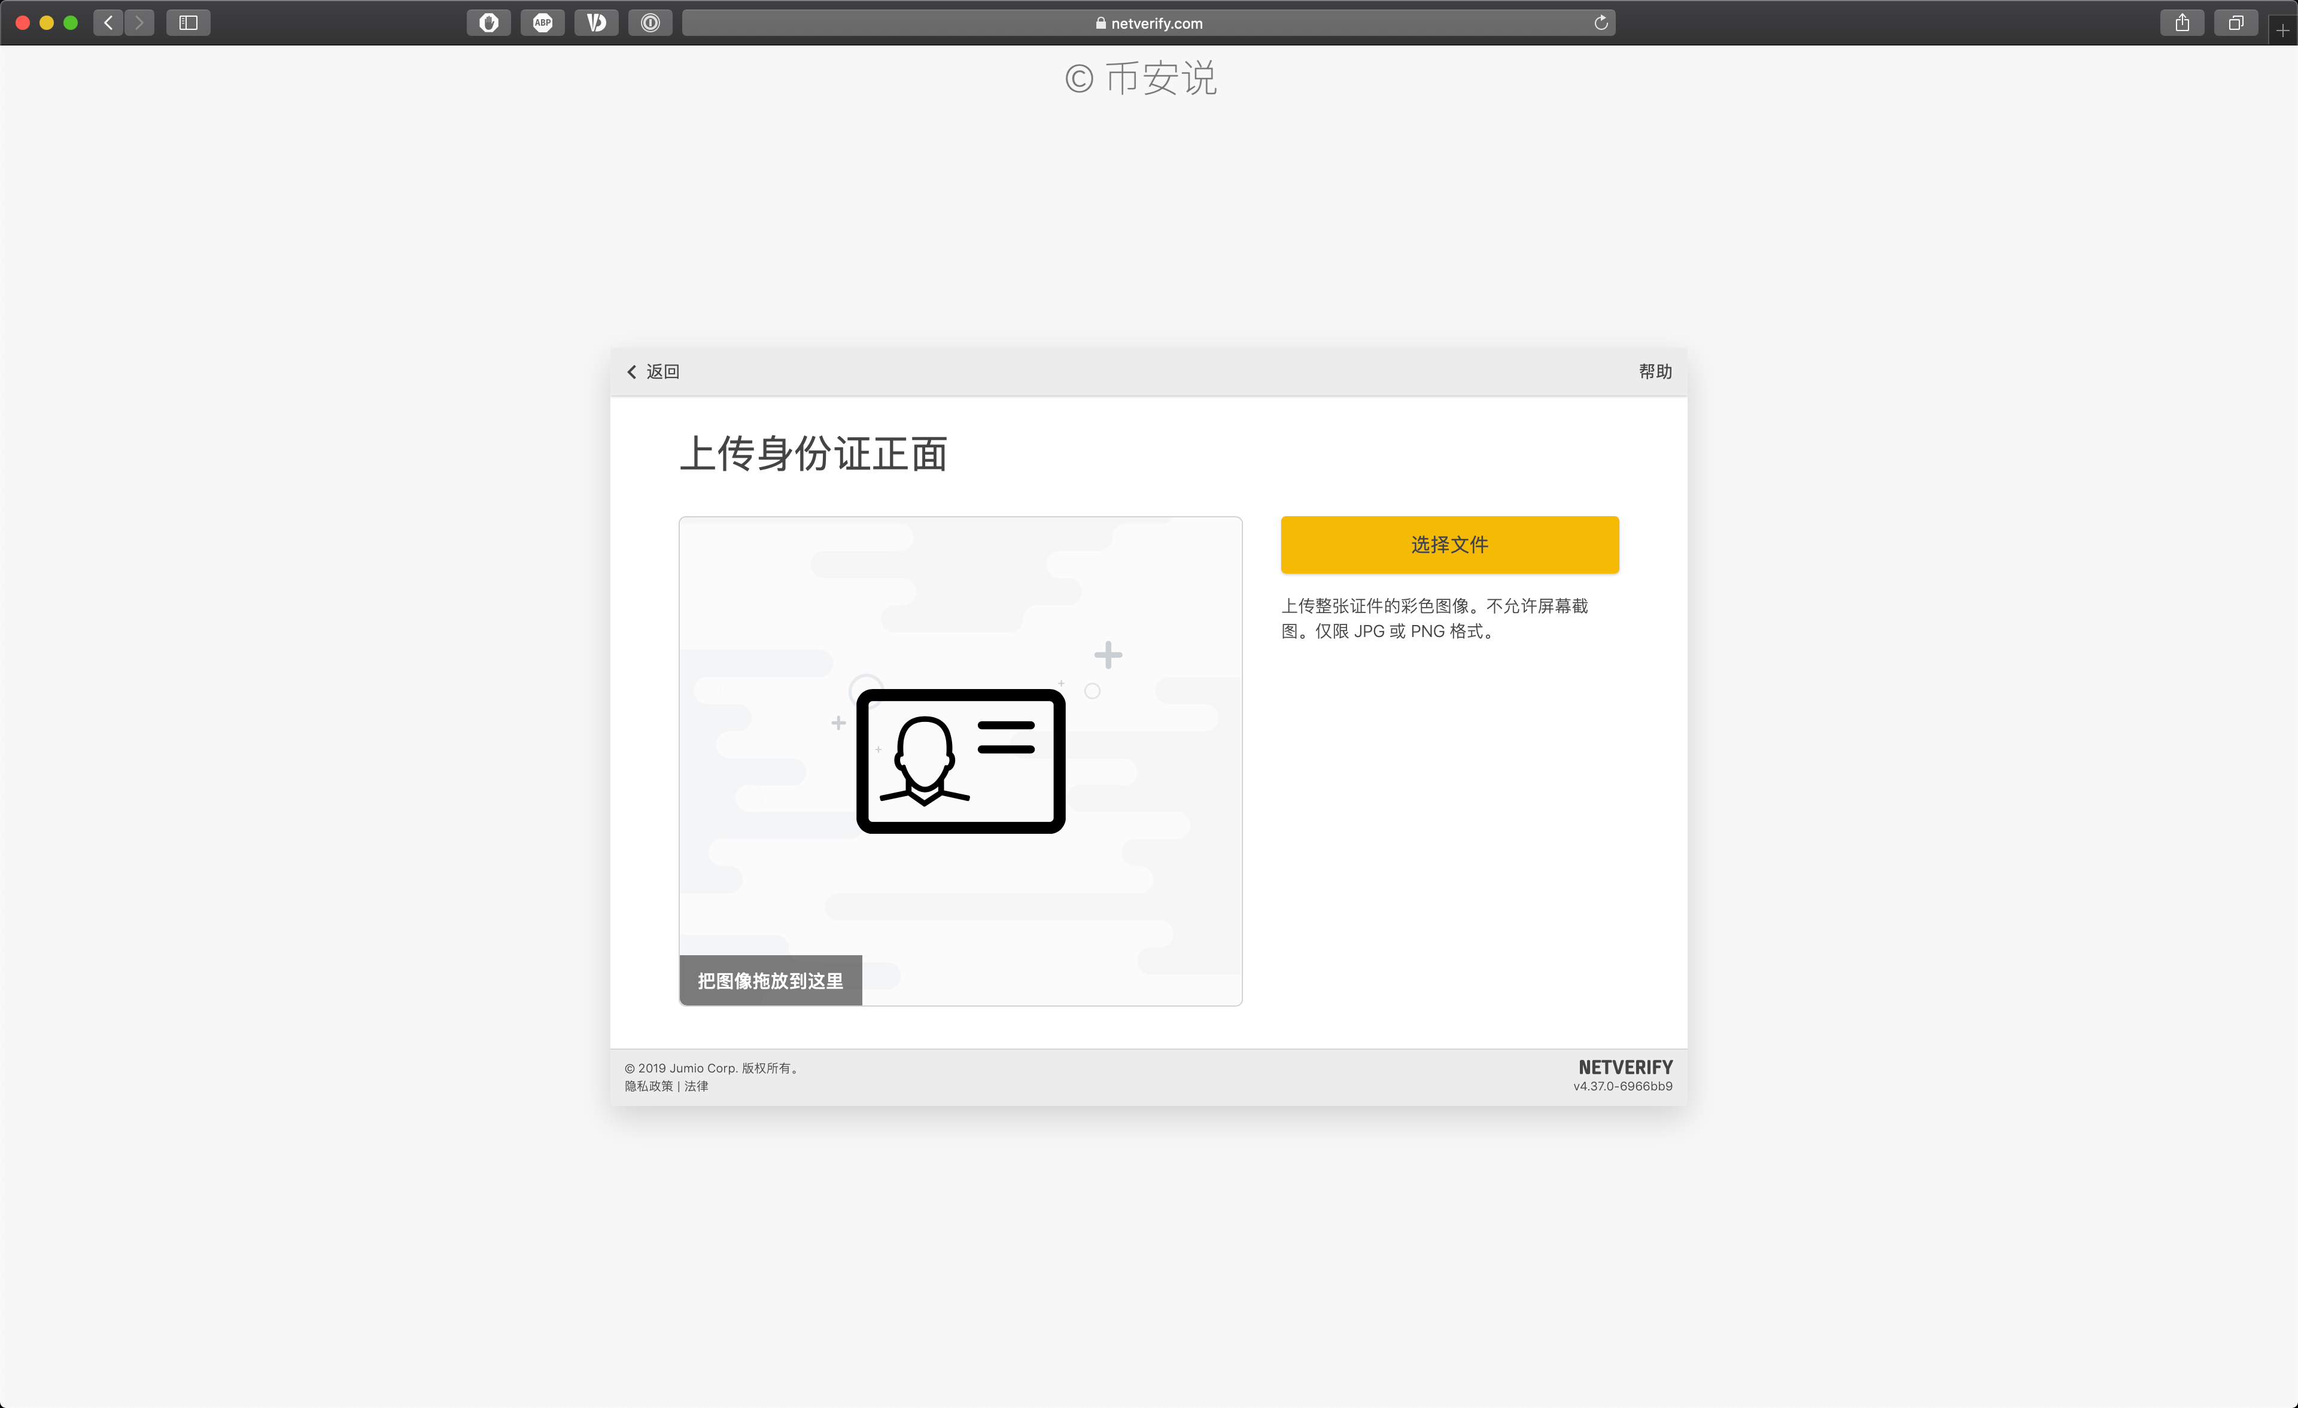
Task: Click the 选择文件 yellow upload button
Action: coord(1448,544)
